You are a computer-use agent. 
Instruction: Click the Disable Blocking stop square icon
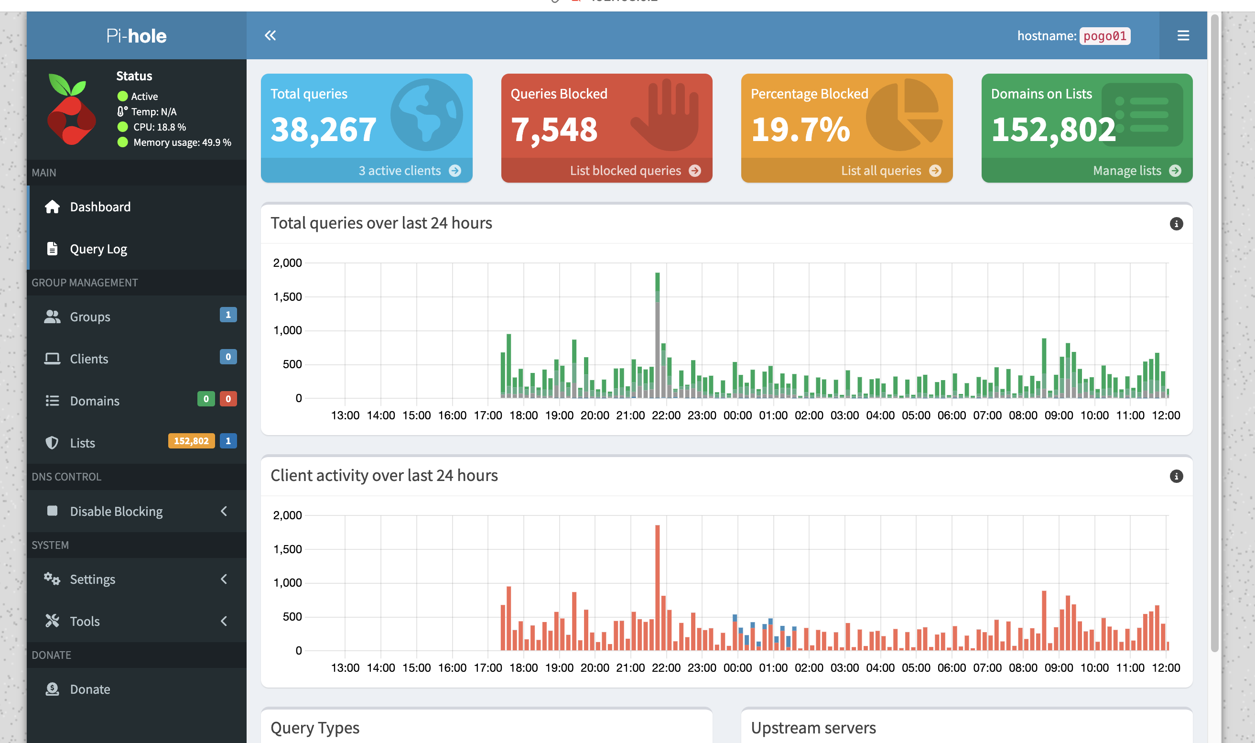52,511
